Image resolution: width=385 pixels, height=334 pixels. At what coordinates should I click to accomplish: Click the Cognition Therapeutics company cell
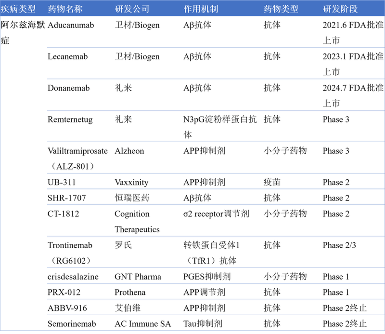(x=137, y=222)
